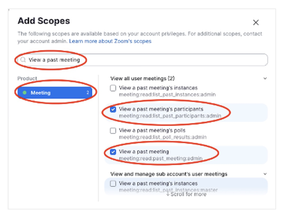This screenshot has width=281, height=215.
Task: Enable 'View a past meeting's polls' scope
Action: coord(113,131)
